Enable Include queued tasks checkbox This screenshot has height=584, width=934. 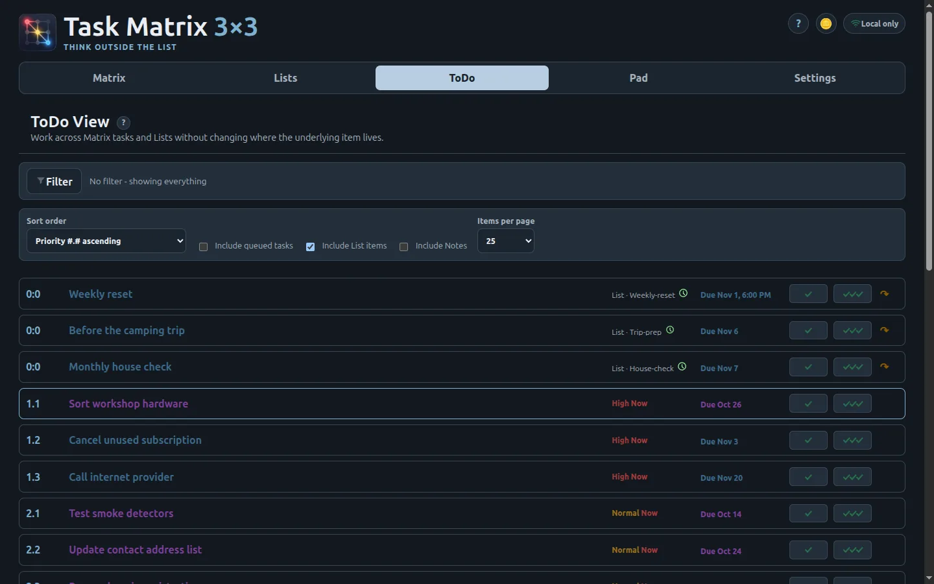click(x=203, y=247)
